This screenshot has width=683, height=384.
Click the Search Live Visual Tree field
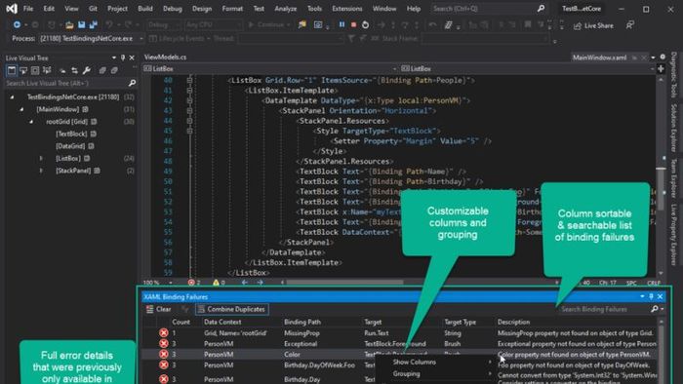[x=65, y=83]
